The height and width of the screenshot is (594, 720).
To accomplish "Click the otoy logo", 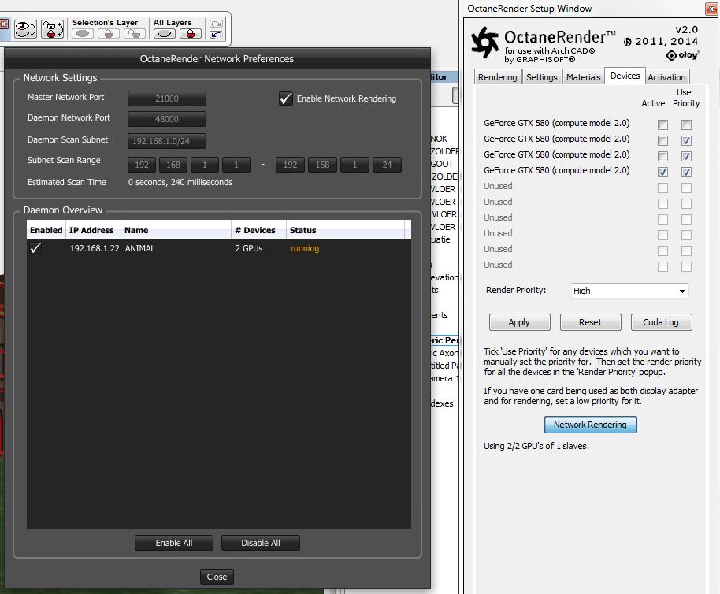I will point(682,55).
